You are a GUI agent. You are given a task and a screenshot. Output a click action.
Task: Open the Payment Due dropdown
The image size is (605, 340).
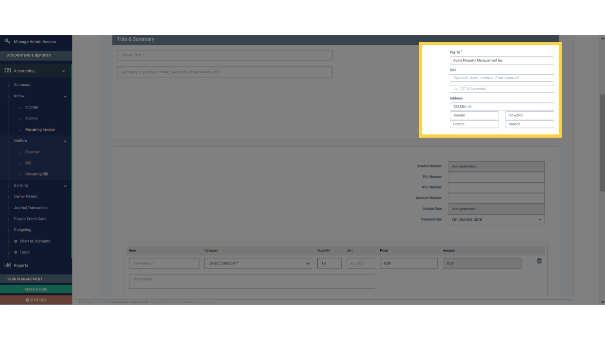click(x=496, y=219)
